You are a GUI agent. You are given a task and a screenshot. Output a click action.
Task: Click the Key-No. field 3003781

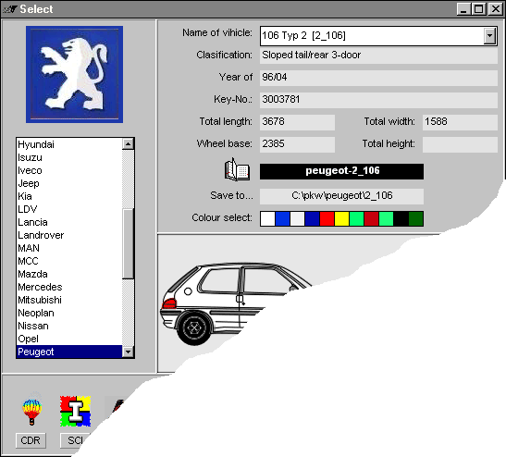378,100
